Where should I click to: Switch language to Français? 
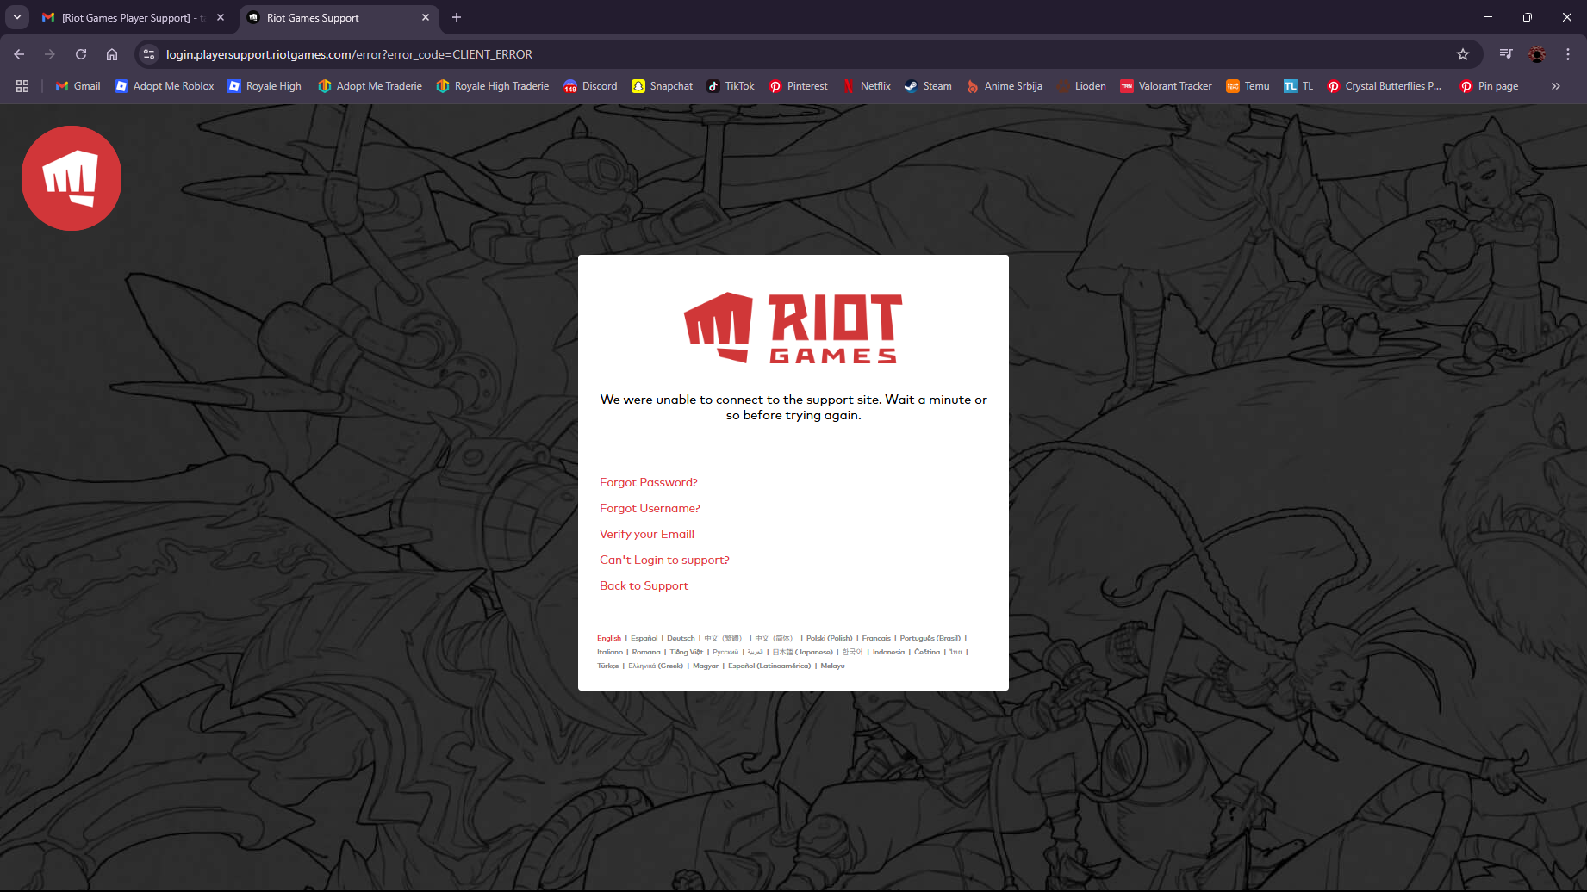tap(876, 638)
